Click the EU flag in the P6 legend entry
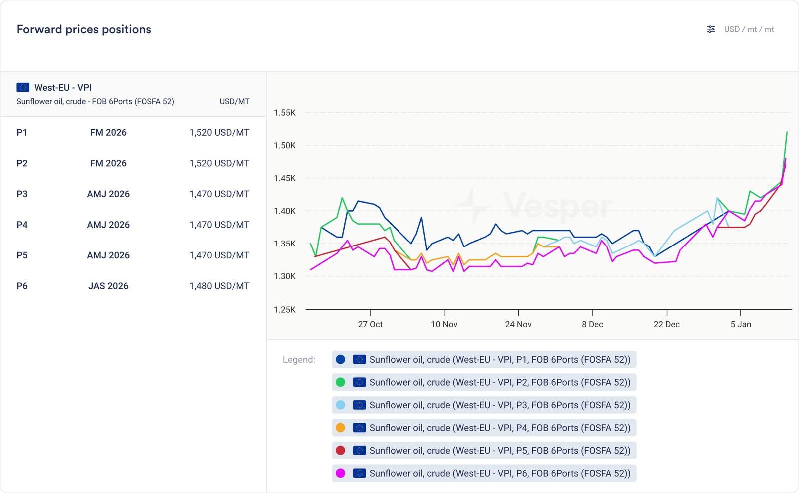The image size is (799, 493). click(x=359, y=473)
